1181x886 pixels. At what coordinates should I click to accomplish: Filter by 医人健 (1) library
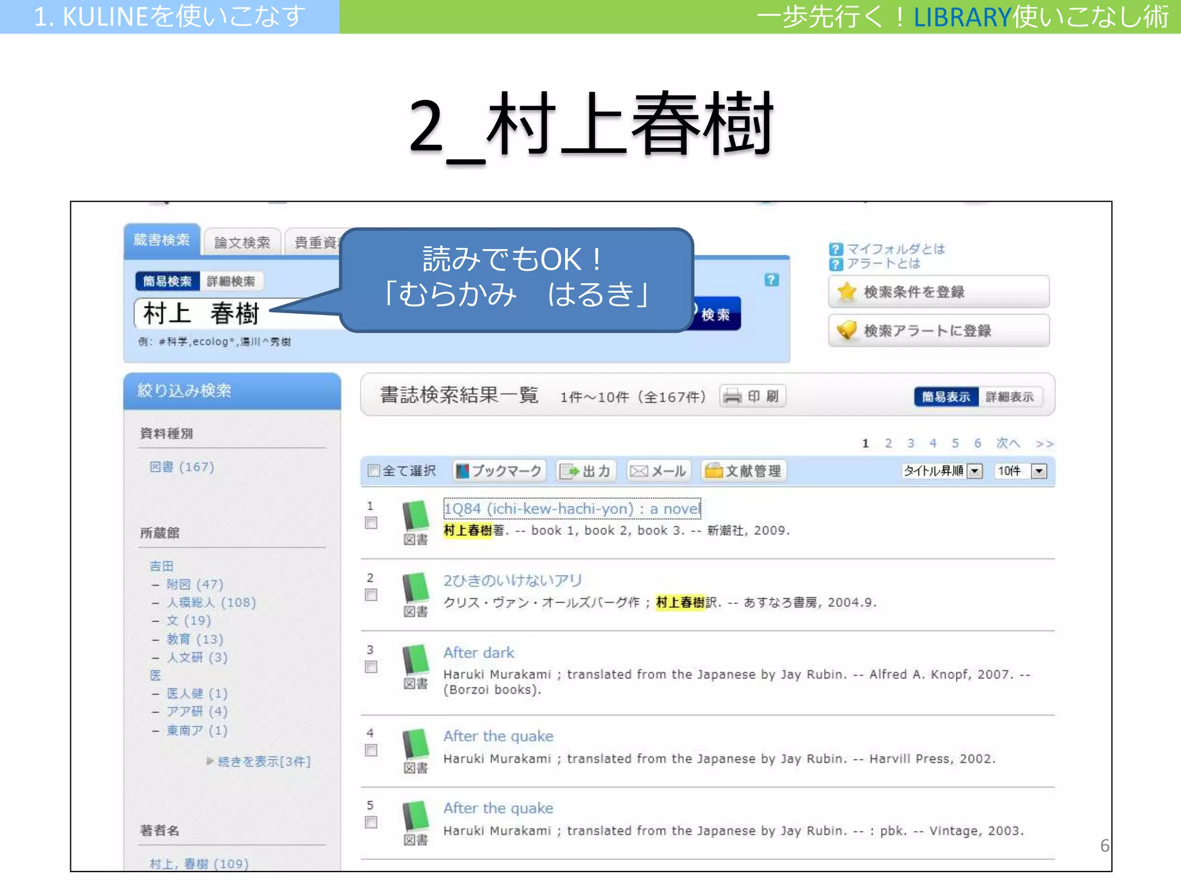[197, 693]
